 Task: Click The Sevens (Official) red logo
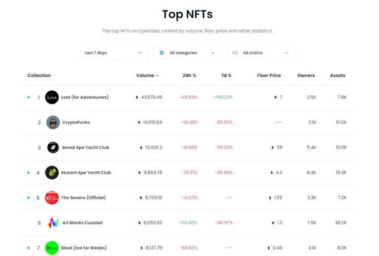pos(52,198)
